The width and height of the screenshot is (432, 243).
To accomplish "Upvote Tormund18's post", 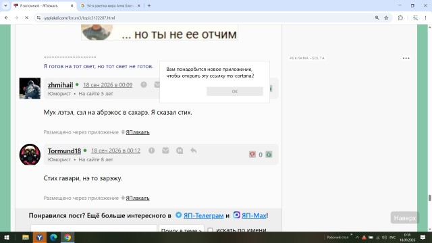I will click(269, 155).
